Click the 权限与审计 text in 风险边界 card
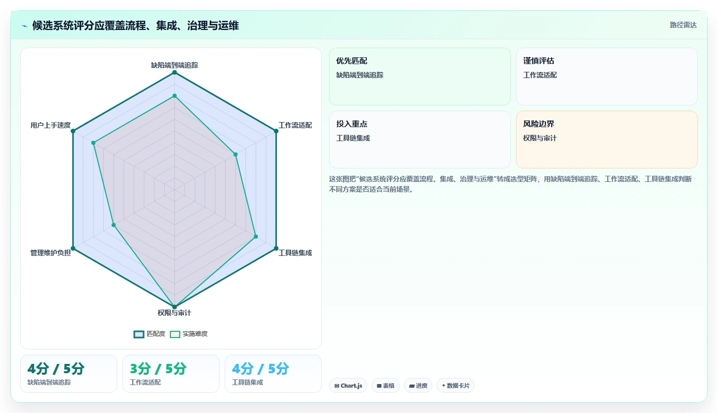Viewport: 718px width, 413px height. [x=540, y=138]
